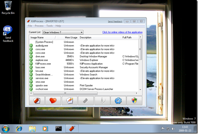The width and height of the screenshot is (198, 134).
Task: Click the Send Feedback title bar link
Action: tap(115, 21)
